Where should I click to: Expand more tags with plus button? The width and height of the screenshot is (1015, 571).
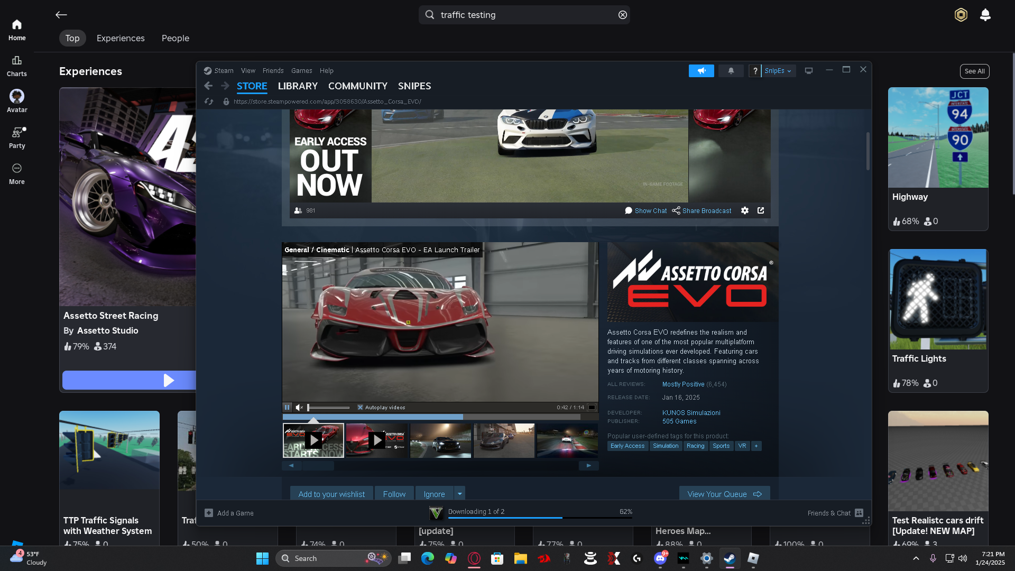756,446
